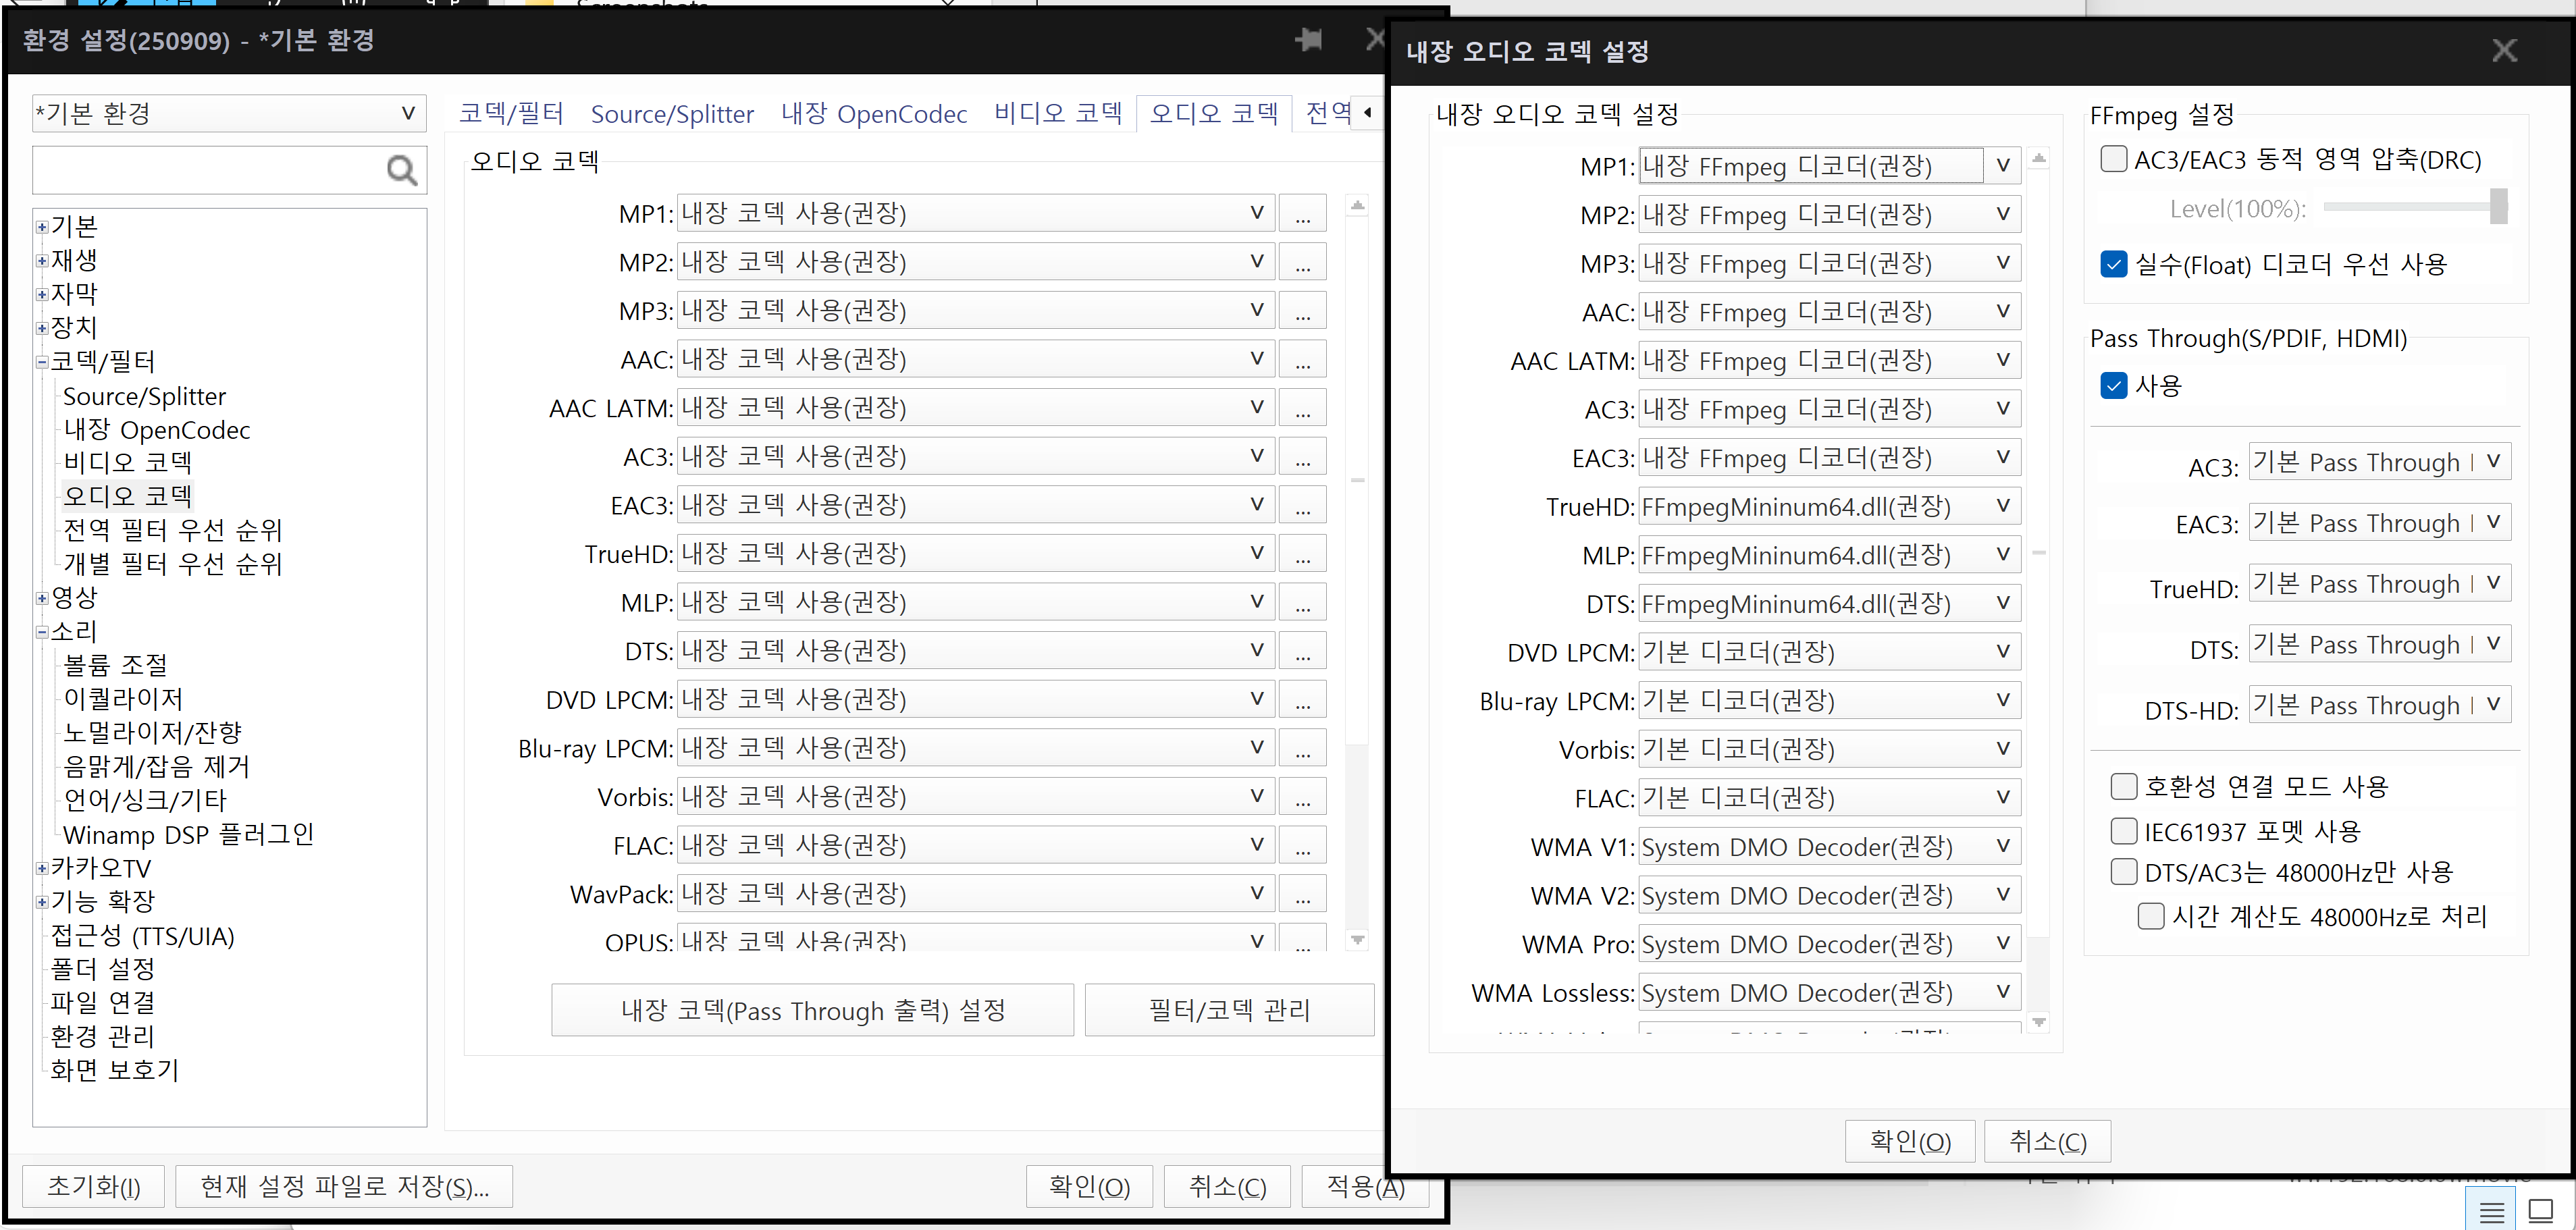Image resolution: width=2576 pixels, height=1230 pixels.
Task: Click the 초기화(I) button
Action: point(92,1186)
